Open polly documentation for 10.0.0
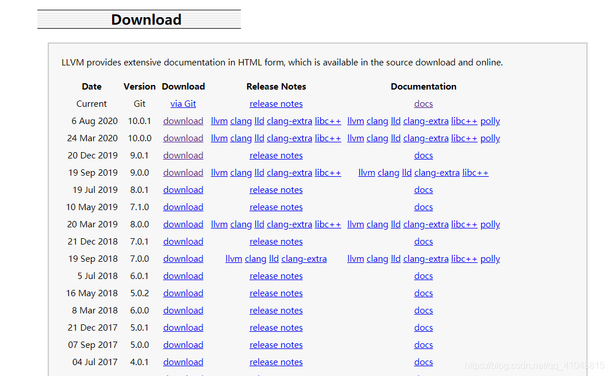The height and width of the screenshot is (376, 610). [x=490, y=138]
